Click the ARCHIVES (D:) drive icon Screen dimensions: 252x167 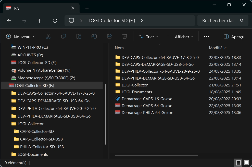14,55
